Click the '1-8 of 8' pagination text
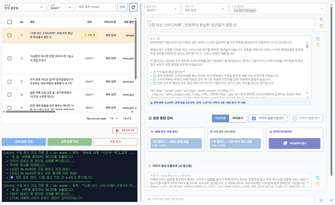 pos(127,119)
